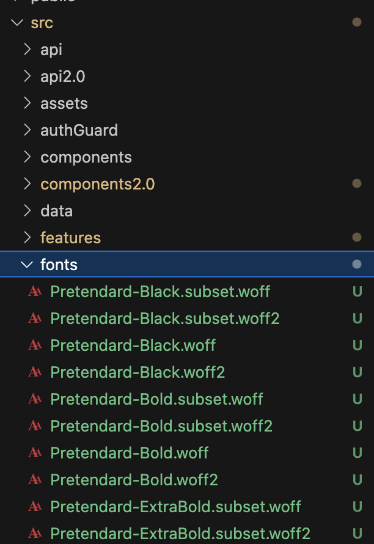Open file Pretendard-Black.woff2
This screenshot has height=544, width=374.
click(x=137, y=372)
